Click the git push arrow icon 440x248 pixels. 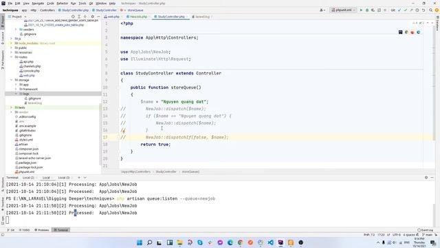411,10
